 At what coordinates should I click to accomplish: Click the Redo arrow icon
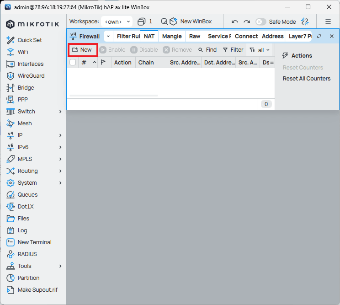tap(247, 21)
